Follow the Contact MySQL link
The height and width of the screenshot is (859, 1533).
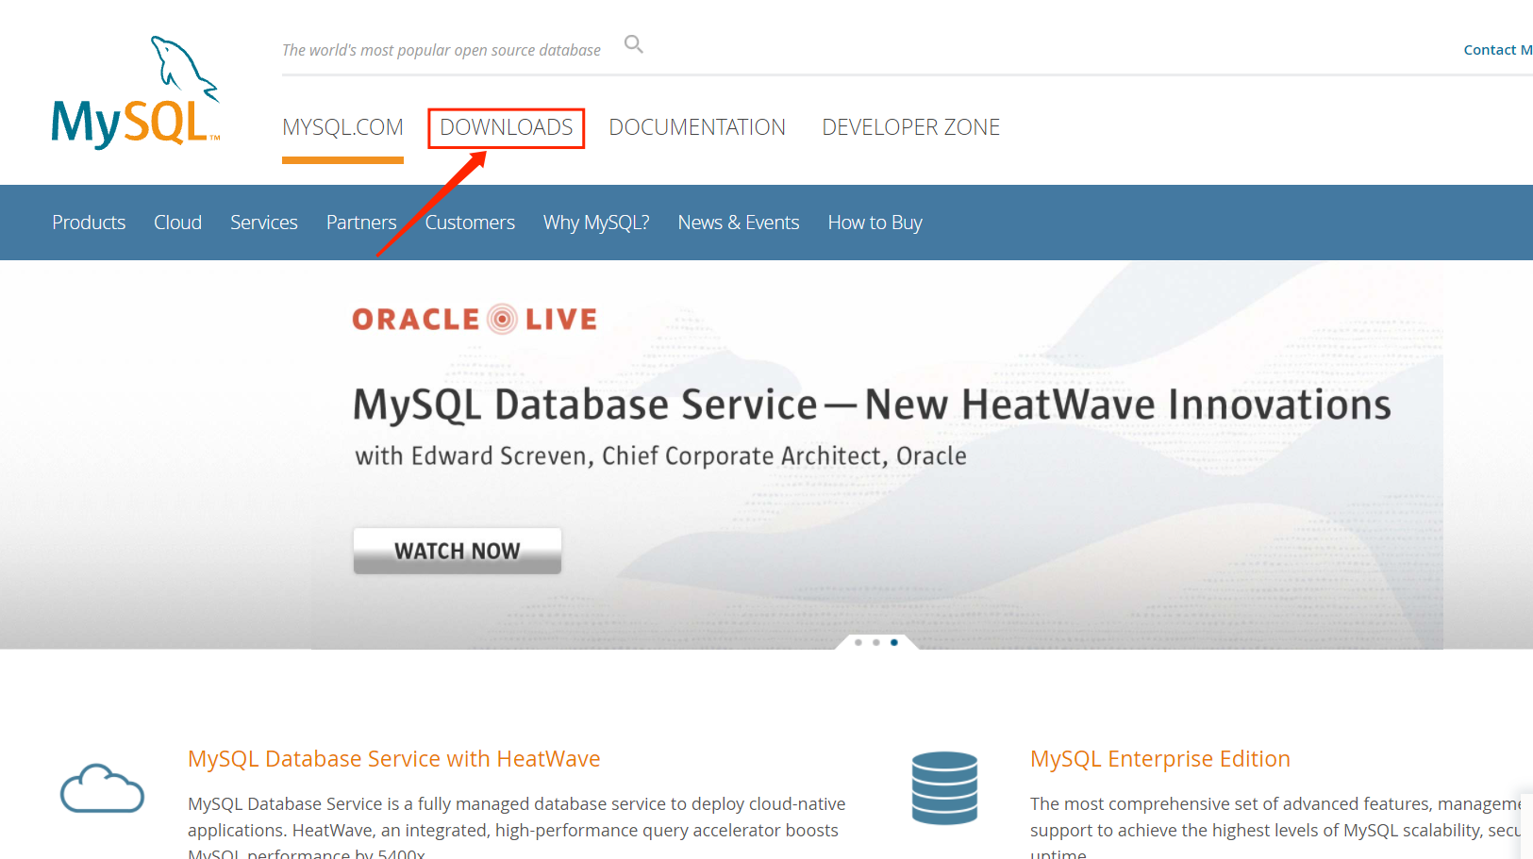(1498, 50)
